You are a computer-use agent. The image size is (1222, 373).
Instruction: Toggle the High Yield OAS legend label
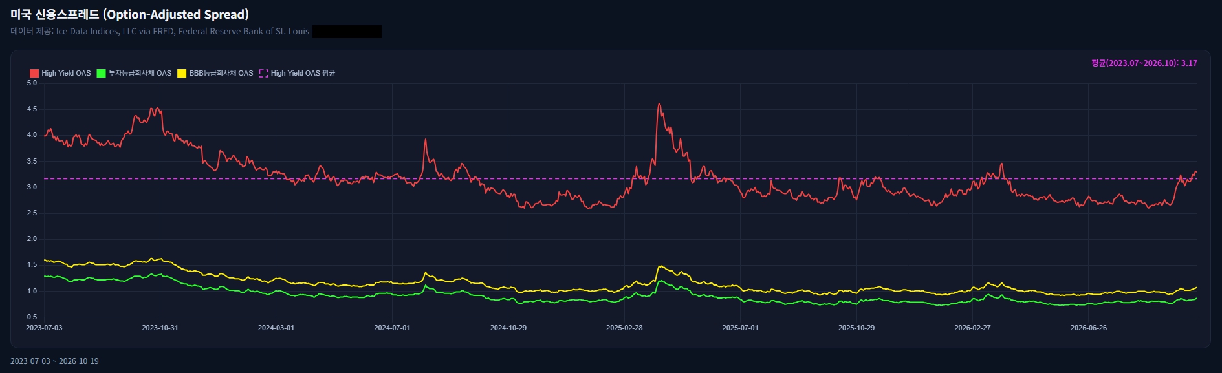pos(66,73)
